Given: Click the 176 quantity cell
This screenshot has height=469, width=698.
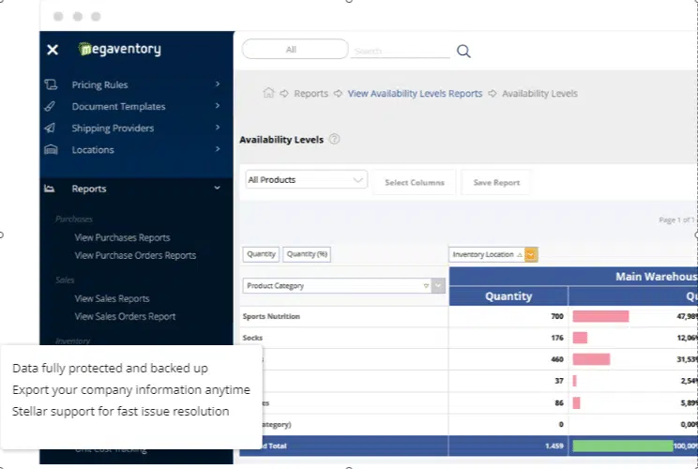Looking at the screenshot, I should pos(557,338).
